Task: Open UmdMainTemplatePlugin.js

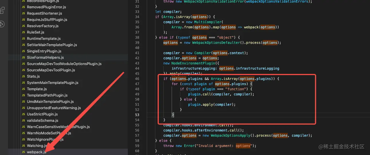Action: click(x=50, y=102)
